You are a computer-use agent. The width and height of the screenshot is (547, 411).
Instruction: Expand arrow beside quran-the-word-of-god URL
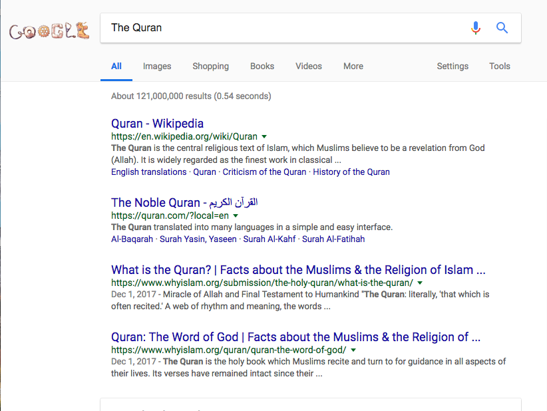tap(353, 350)
